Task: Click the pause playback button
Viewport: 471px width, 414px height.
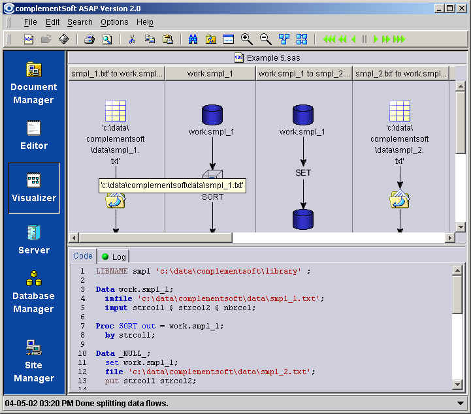Action: tap(365, 39)
